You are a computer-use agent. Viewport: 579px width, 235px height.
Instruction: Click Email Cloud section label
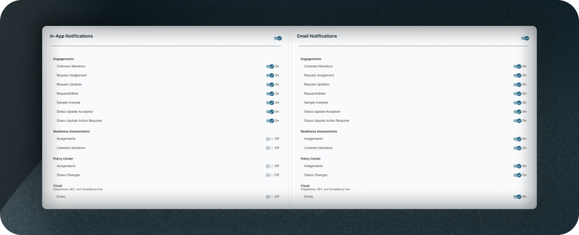tap(305, 185)
